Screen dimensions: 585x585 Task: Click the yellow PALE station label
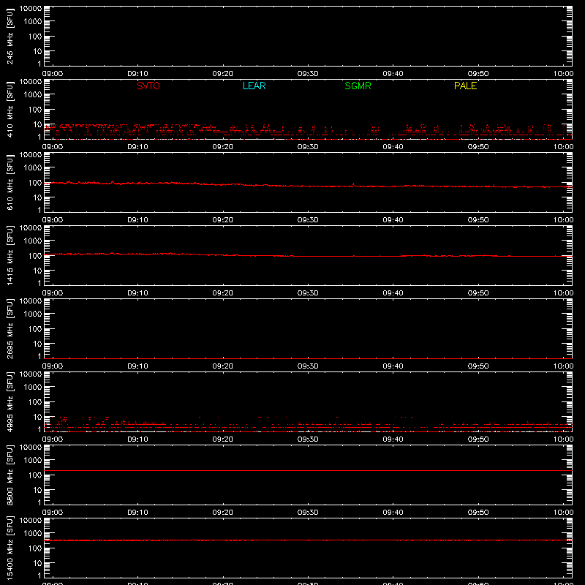pyautogui.click(x=465, y=86)
